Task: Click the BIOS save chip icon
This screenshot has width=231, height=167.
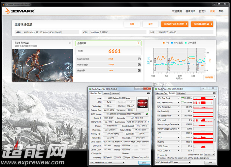Action: [147, 114]
